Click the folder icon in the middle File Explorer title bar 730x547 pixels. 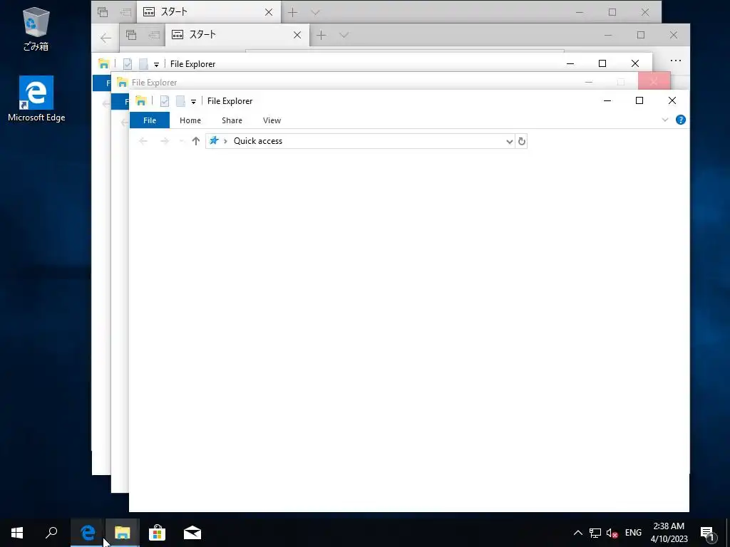coord(122,83)
